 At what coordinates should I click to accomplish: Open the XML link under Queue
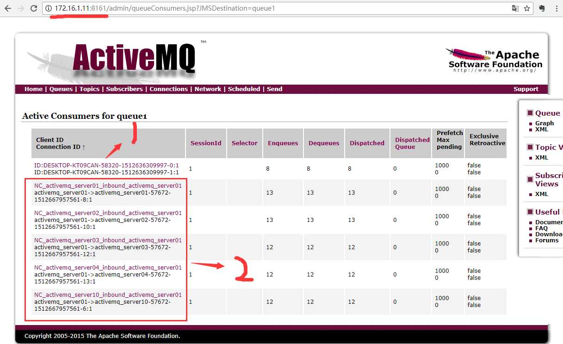click(542, 129)
